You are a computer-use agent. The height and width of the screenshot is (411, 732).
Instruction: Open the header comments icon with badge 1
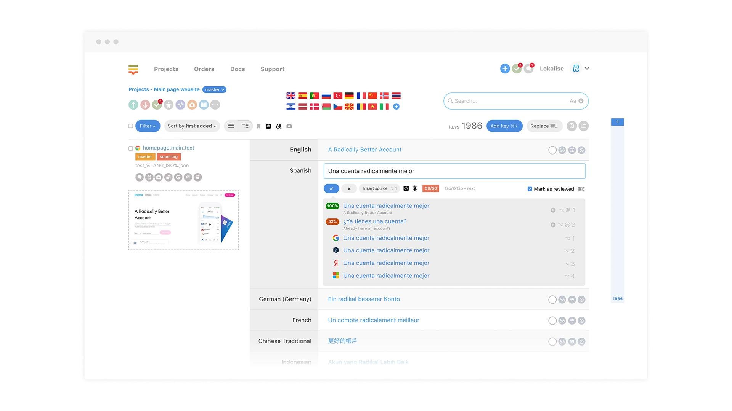tap(528, 68)
